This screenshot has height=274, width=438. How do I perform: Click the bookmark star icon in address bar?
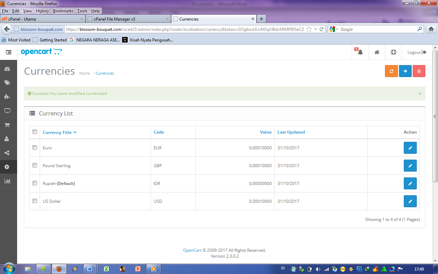tap(309, 29)
